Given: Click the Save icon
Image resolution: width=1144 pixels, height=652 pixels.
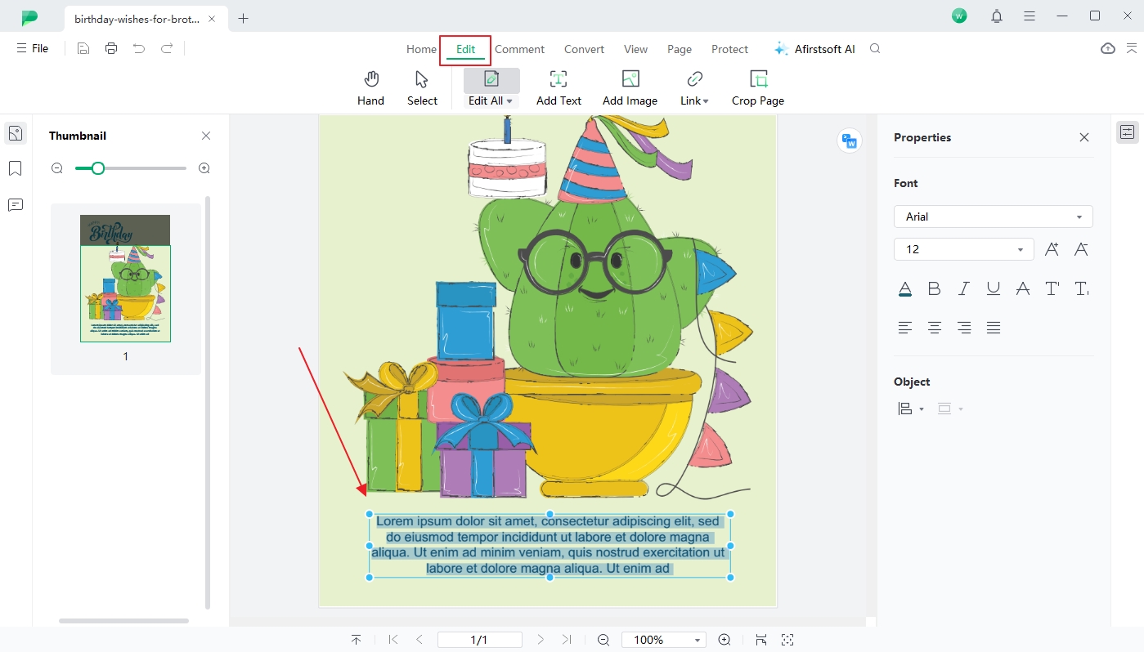Looking at the screenshot, I should click(83, 48).
